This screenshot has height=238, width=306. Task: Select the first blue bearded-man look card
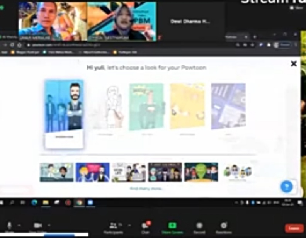click(x=64, y=114)
